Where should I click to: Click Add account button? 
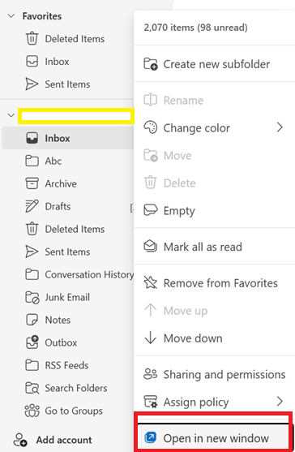53,440
